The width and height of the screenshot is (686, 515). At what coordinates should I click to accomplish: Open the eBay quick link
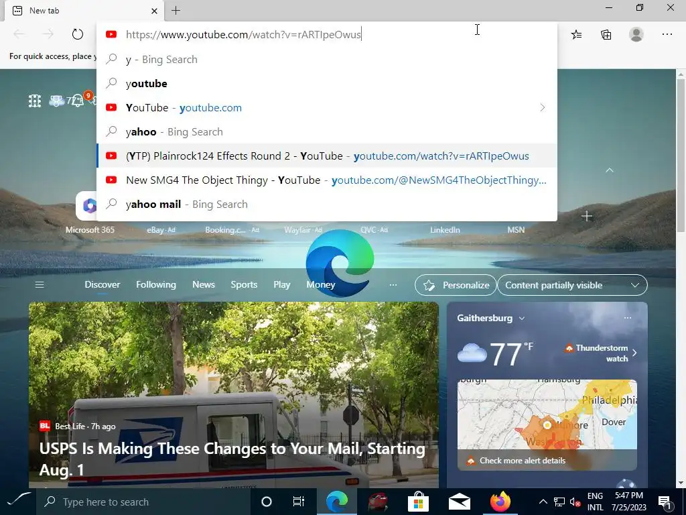[161, 229]
